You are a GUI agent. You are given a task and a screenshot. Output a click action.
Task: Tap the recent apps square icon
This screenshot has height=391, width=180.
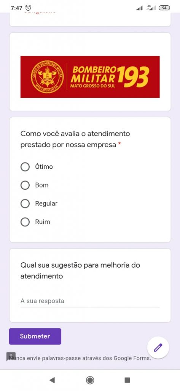(x=127, y=380)
